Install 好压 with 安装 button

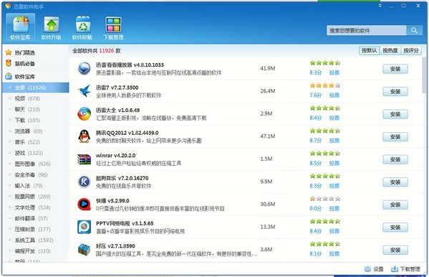pos(395,250)
